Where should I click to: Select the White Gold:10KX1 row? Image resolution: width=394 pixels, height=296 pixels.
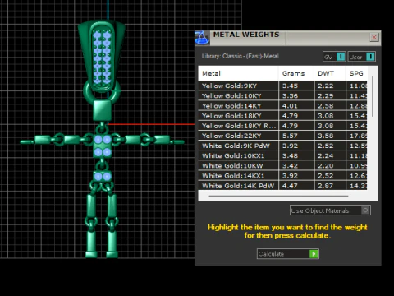pos(282,155)
